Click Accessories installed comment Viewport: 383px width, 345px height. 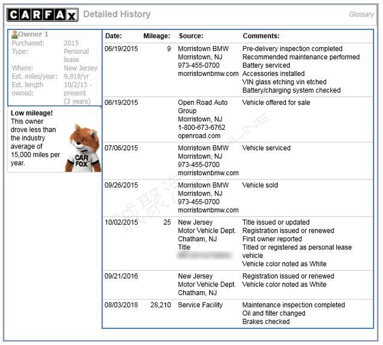[273, 74]
